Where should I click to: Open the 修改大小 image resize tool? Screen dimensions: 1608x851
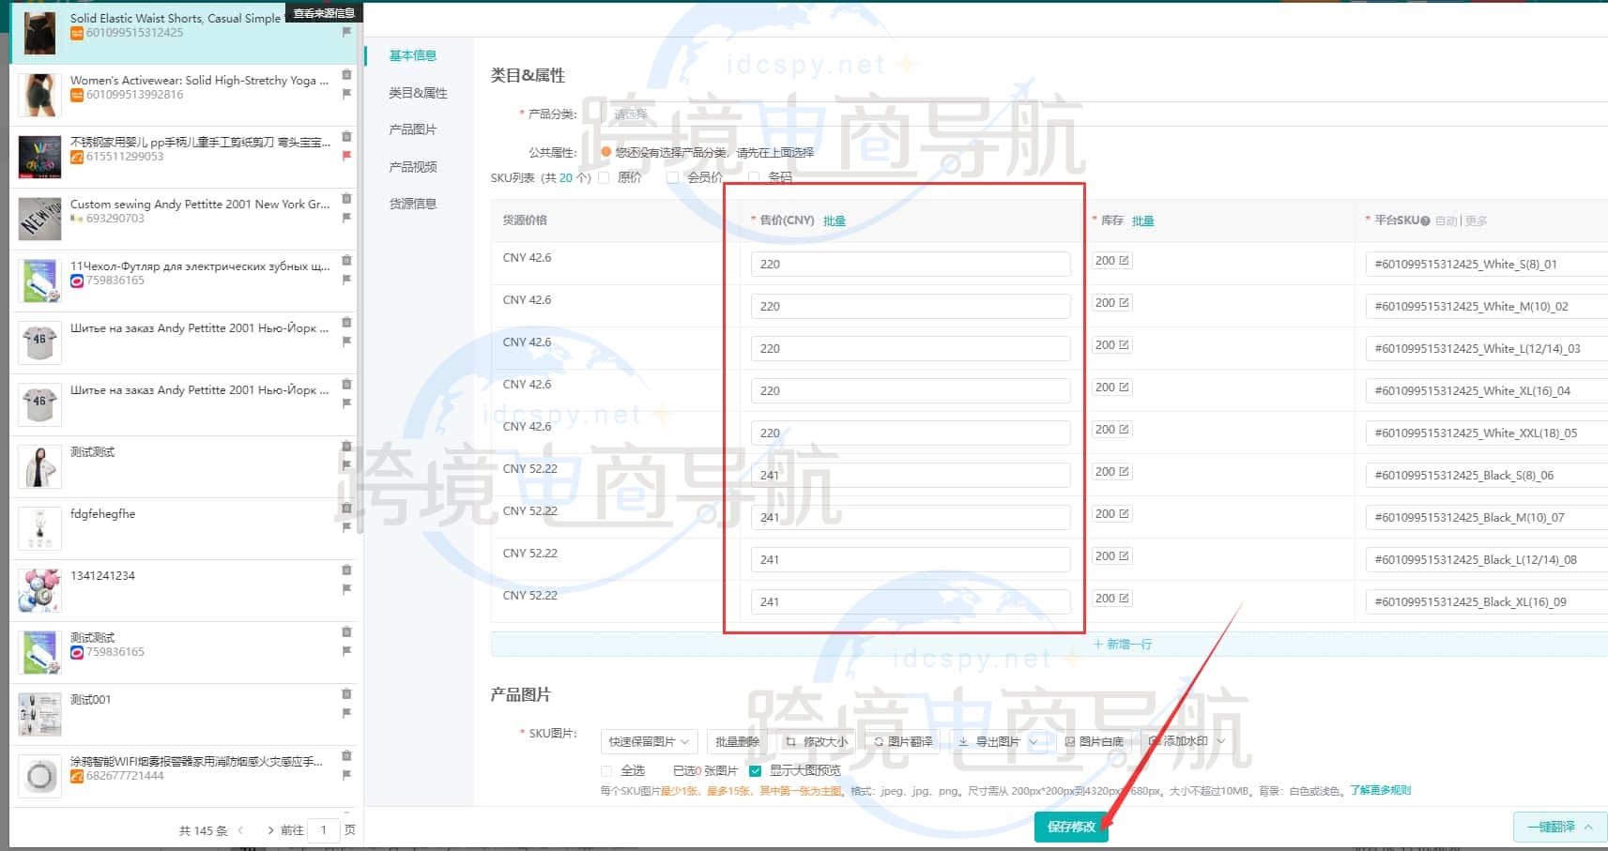tap(817, 741)
